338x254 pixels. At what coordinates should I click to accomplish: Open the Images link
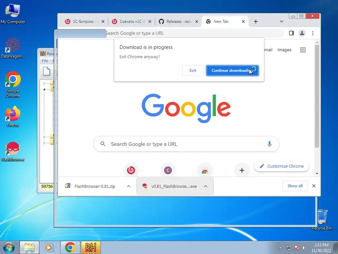coord(284,50)
